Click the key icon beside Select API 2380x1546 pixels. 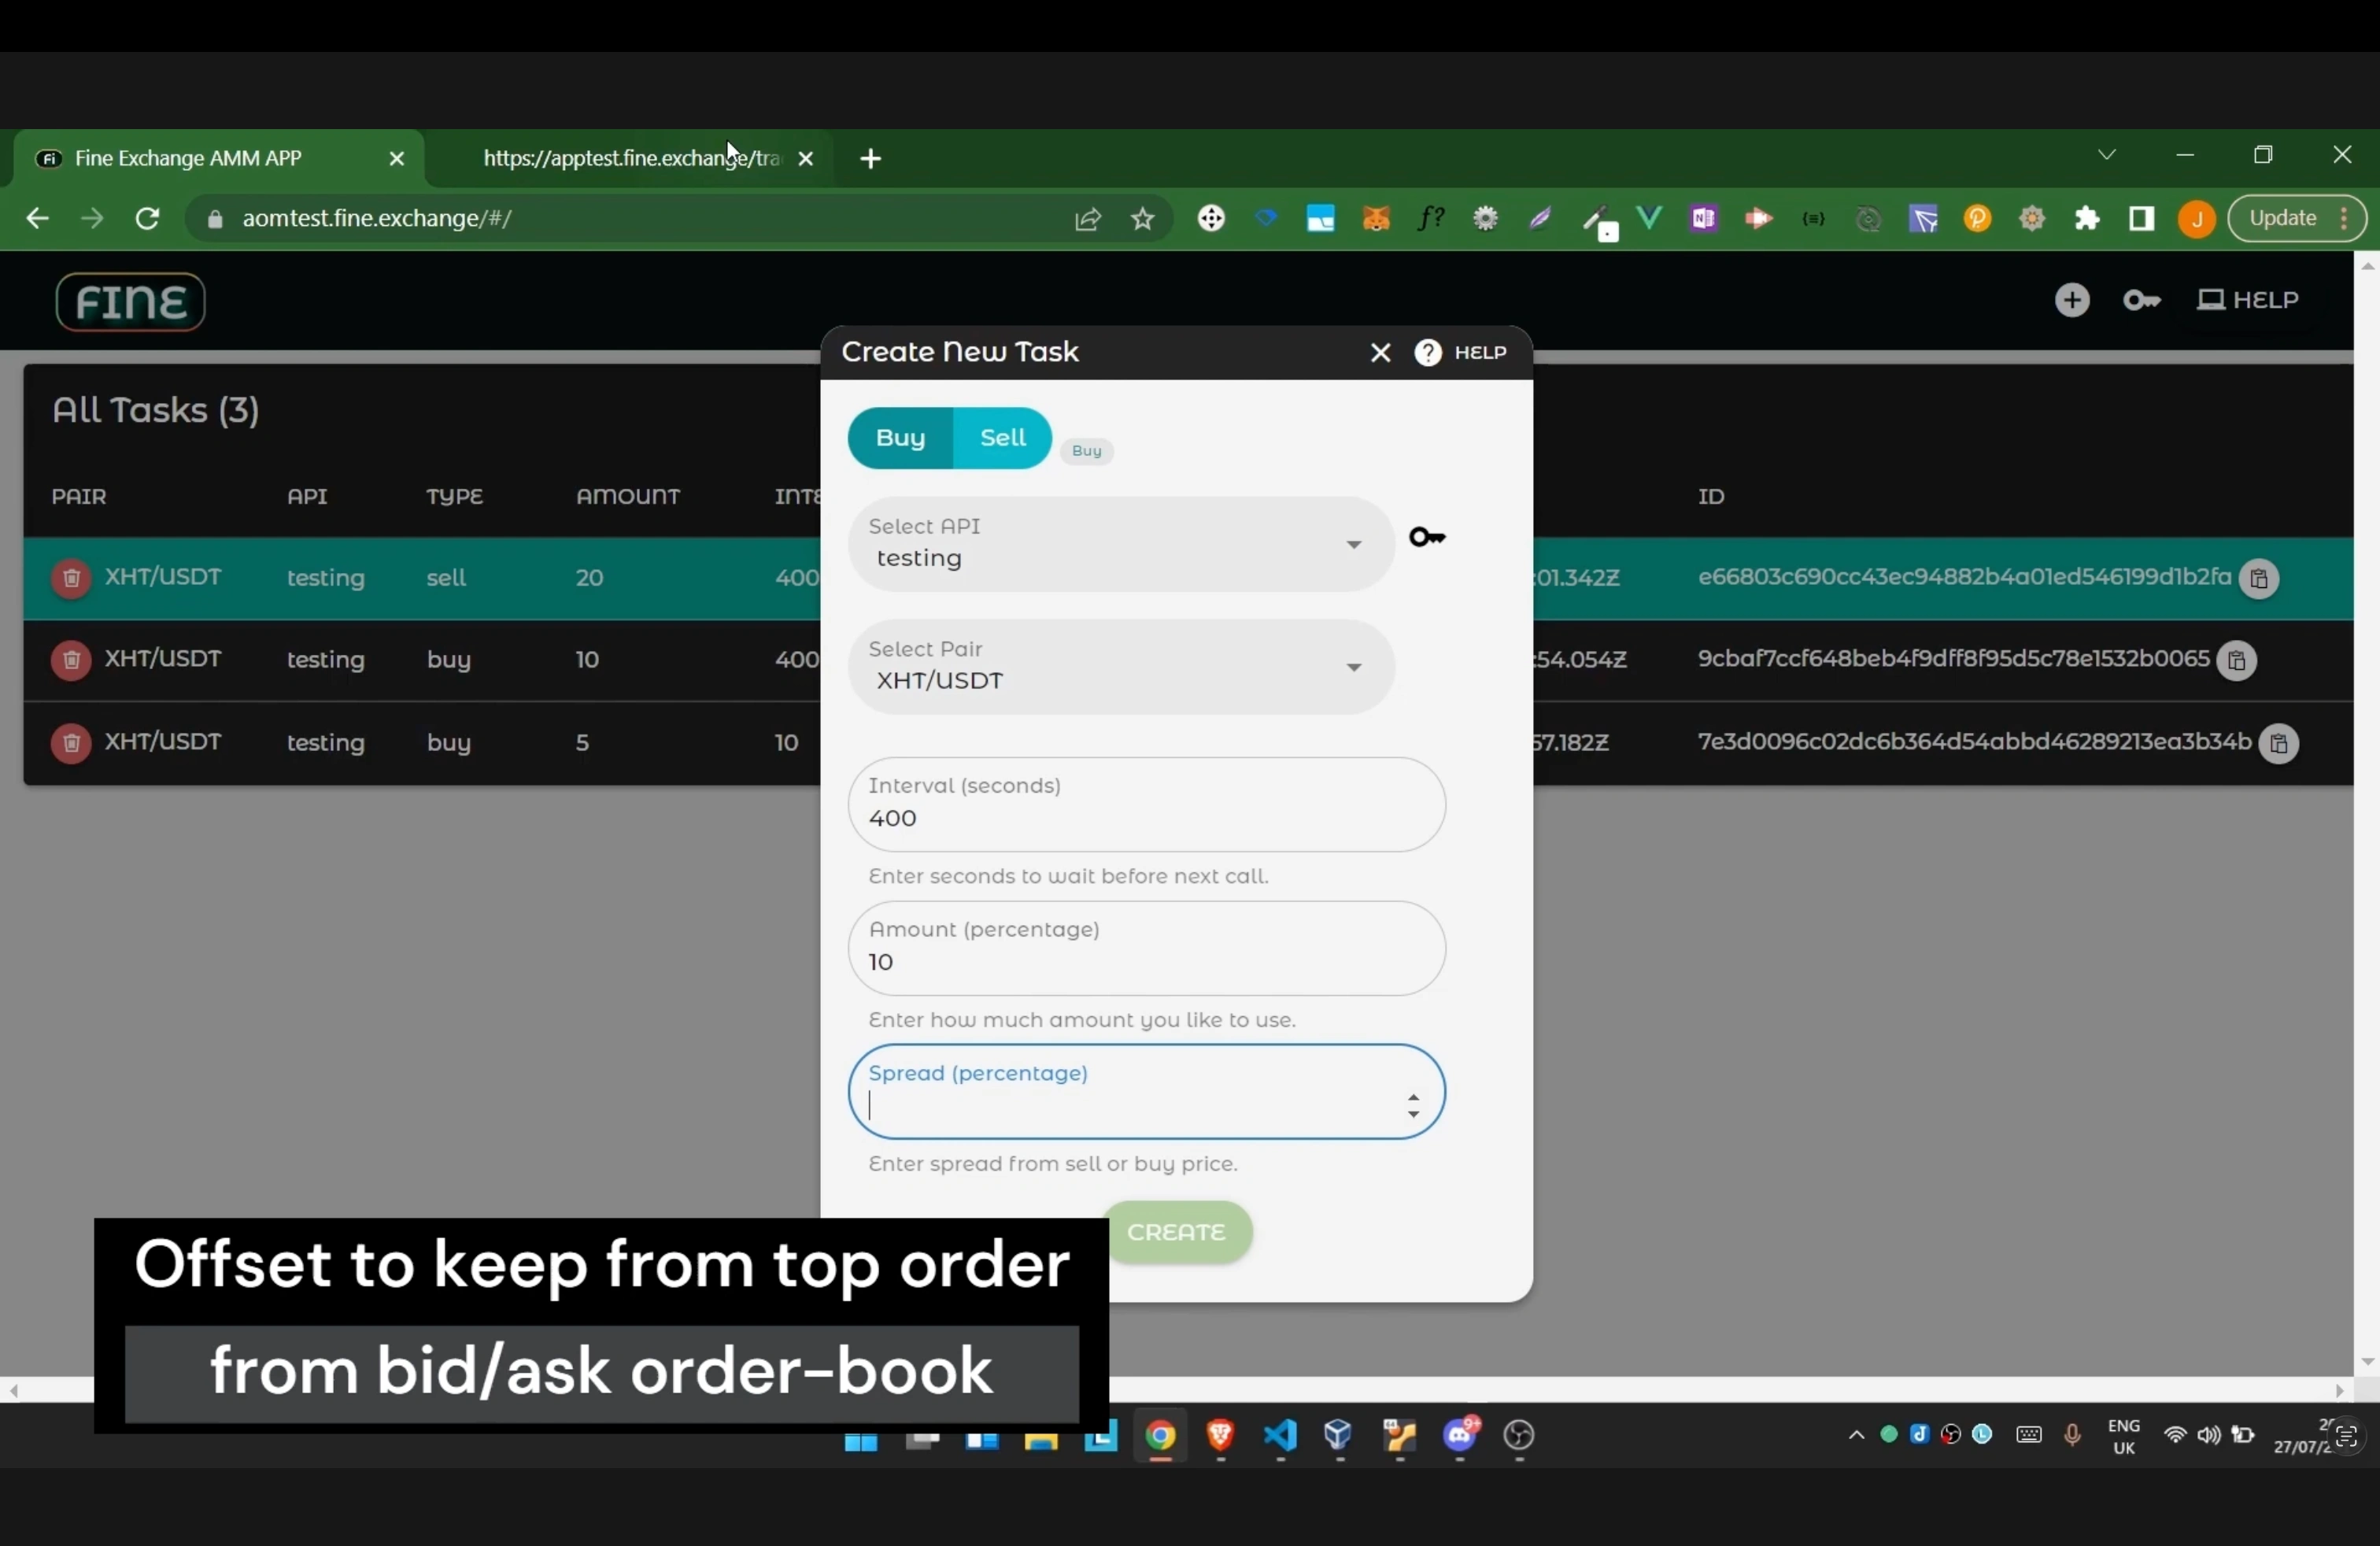pos(1426,538)
